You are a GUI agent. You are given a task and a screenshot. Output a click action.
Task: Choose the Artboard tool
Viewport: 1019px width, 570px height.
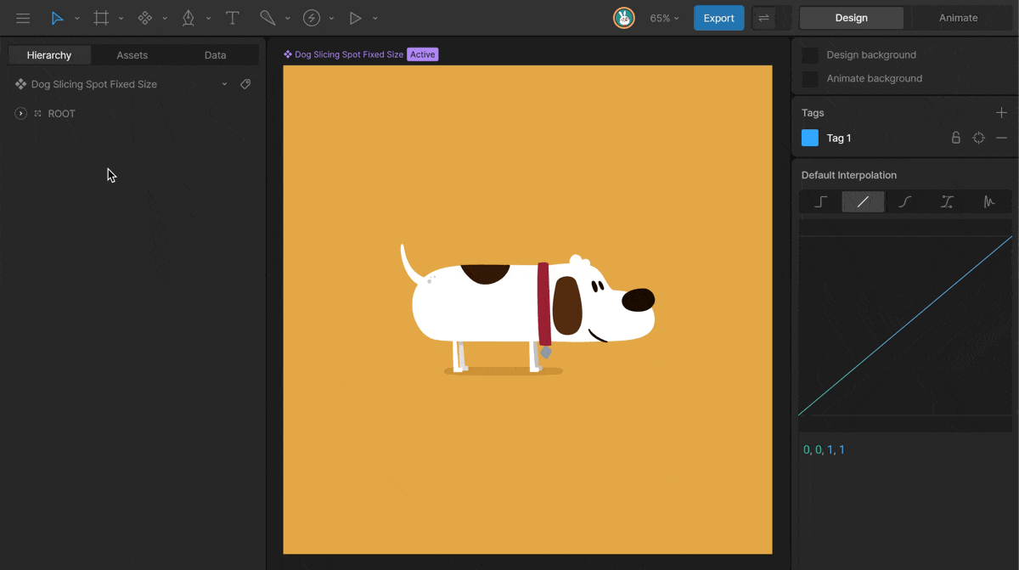point(101,18)
